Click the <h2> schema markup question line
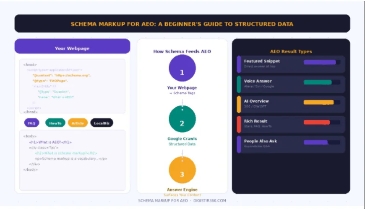This screenshot has width=365, height=210. click(66, 153)
